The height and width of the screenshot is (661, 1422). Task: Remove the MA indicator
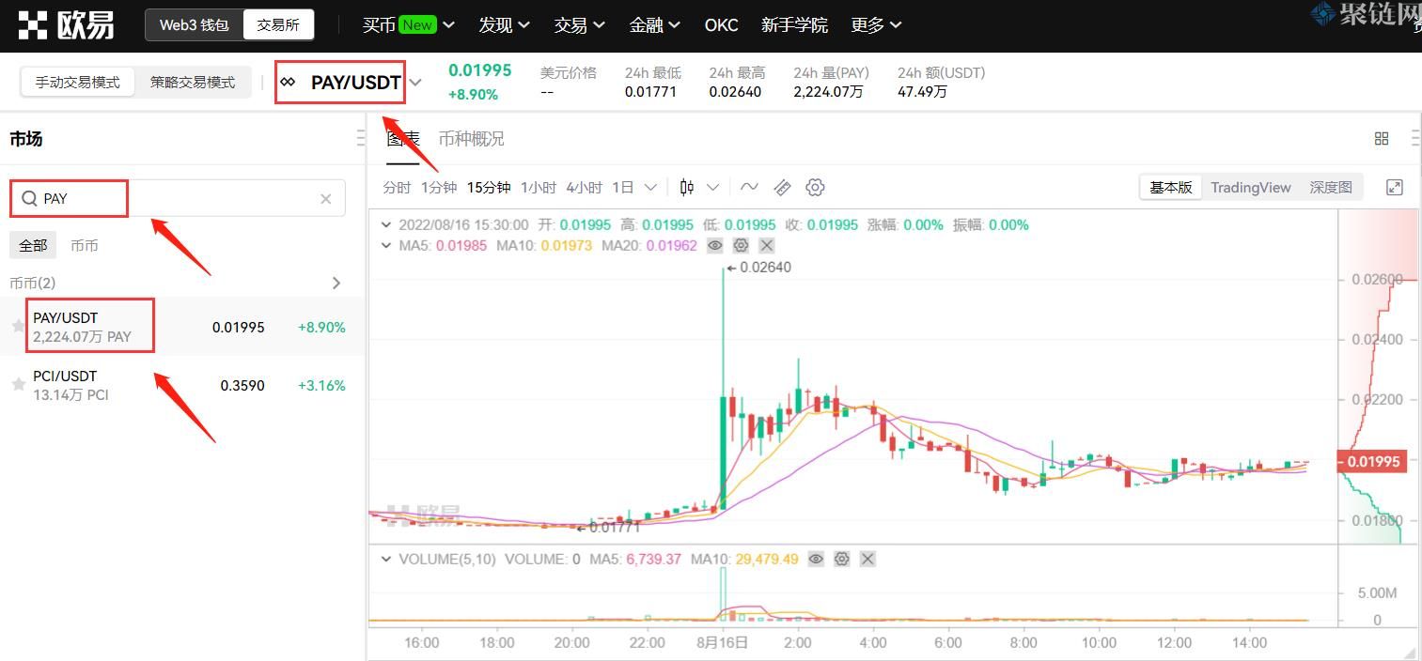click(x=767, y=245)
